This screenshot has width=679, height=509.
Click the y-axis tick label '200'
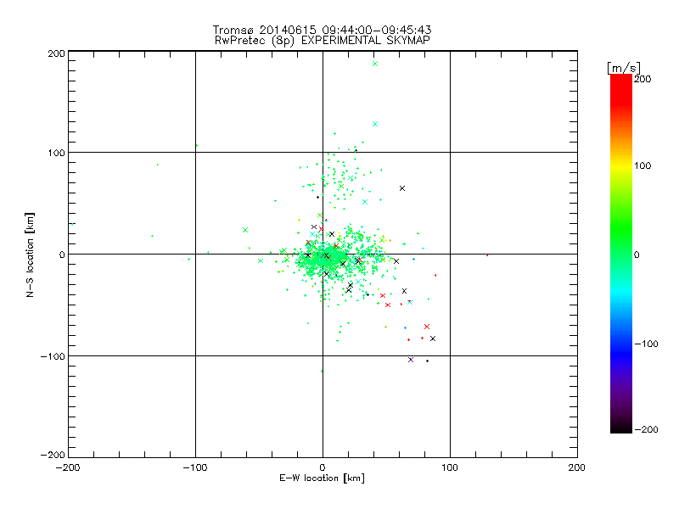coord(56,53)
